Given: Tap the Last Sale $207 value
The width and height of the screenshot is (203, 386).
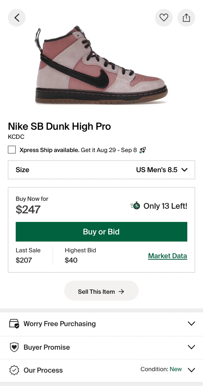Looking at the screenshot, I should (24, 260).
